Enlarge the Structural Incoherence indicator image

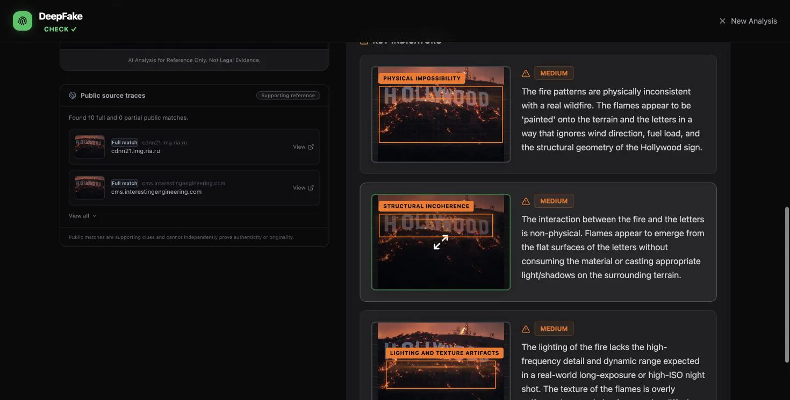pos(441,242)
